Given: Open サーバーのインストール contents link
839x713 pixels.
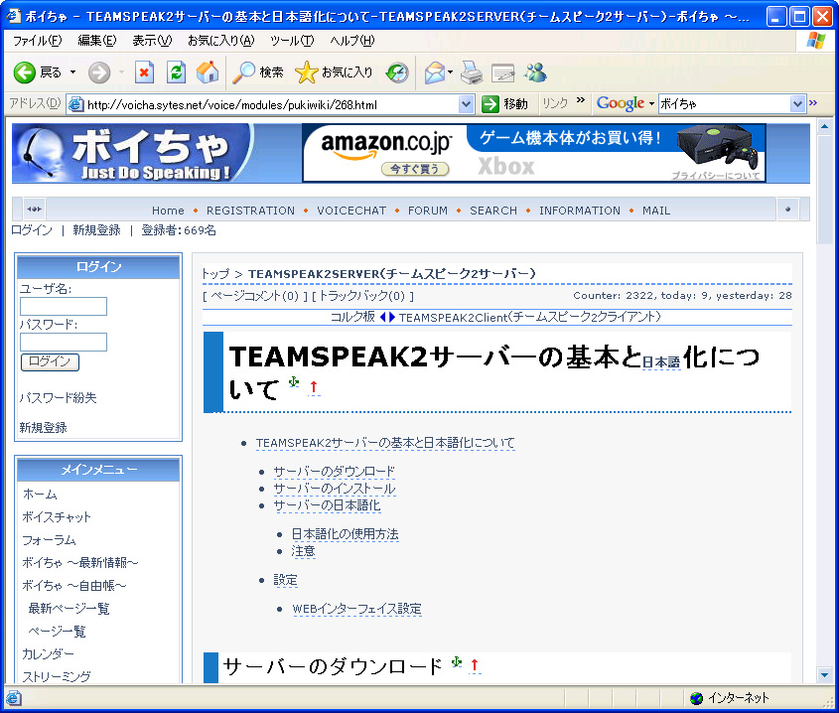Looking at the screenshot, I should 335,489.
